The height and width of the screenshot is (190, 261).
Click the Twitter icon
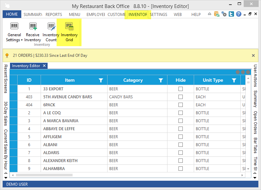coord(231,14)
